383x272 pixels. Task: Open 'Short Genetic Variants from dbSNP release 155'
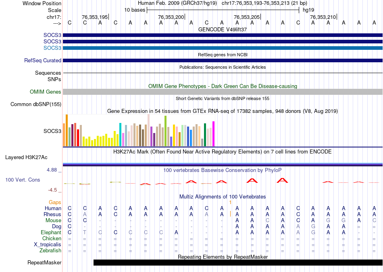coord(223,98)
